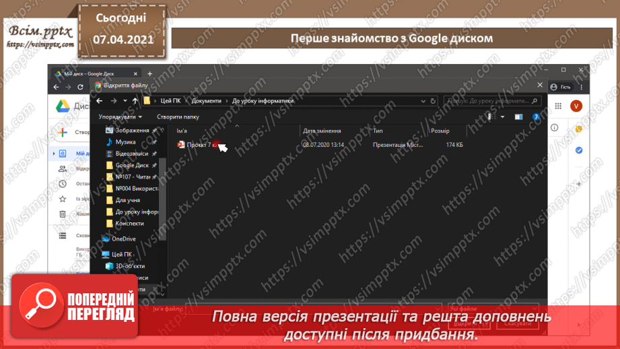
Task: Open a new browser tab
Action: coord(149,73)
